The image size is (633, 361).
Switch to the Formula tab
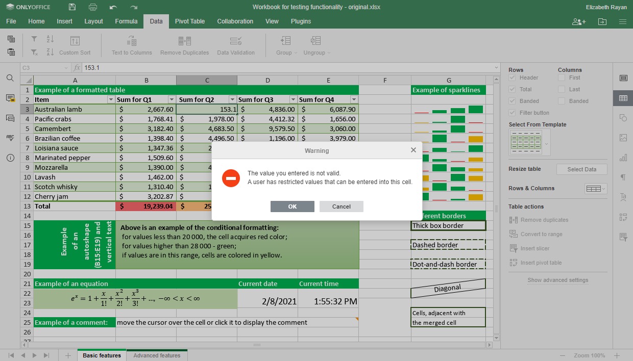(x=126, y=21)
